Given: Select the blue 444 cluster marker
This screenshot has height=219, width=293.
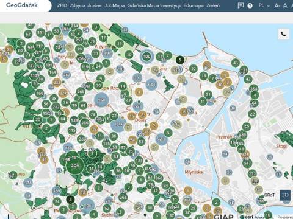Looking at the screenshot, I should pos(151,85).
